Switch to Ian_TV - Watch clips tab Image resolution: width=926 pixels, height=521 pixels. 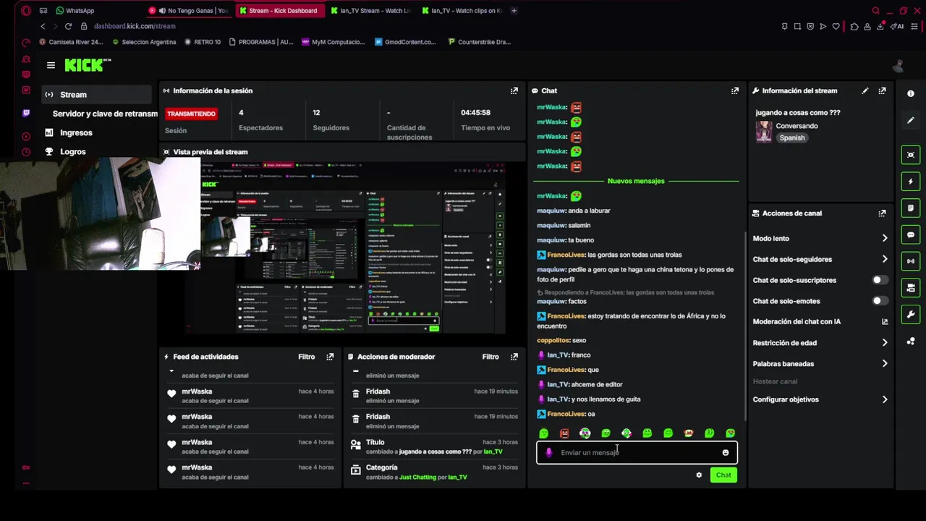[463, 11]
